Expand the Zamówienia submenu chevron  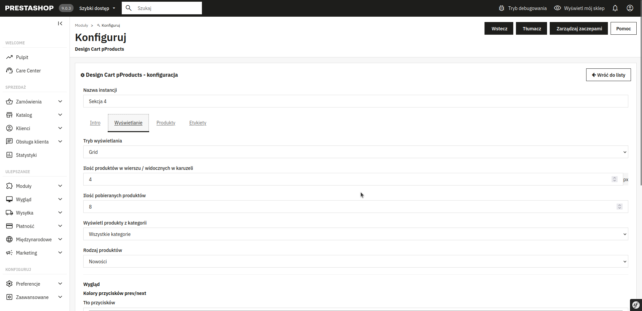point(60,101)
